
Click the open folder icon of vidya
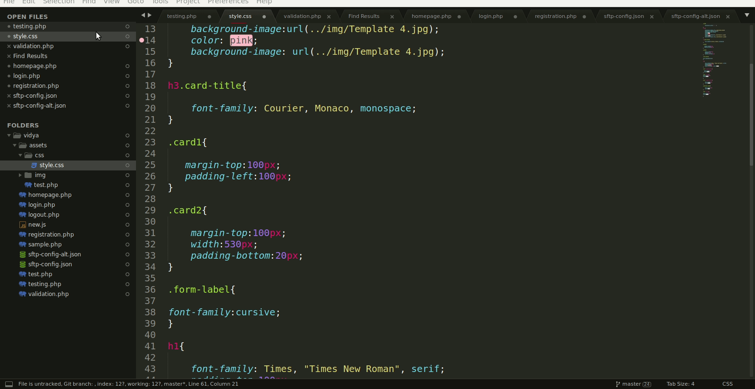(x=17, y=135)
